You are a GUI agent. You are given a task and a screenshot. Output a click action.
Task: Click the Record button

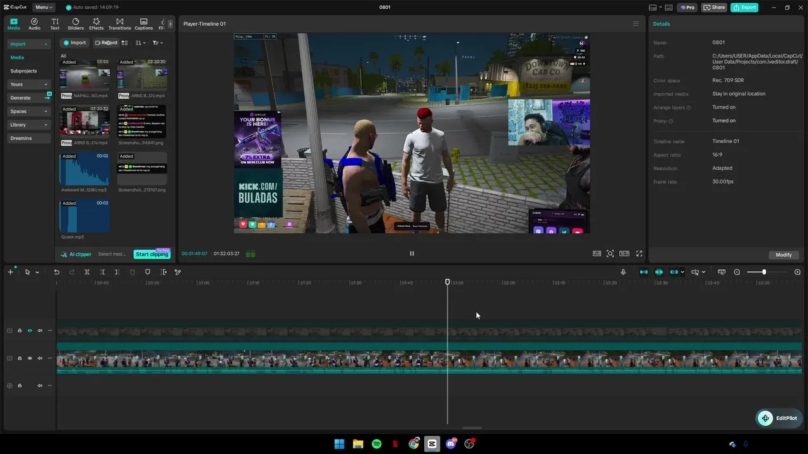point(105,43)
